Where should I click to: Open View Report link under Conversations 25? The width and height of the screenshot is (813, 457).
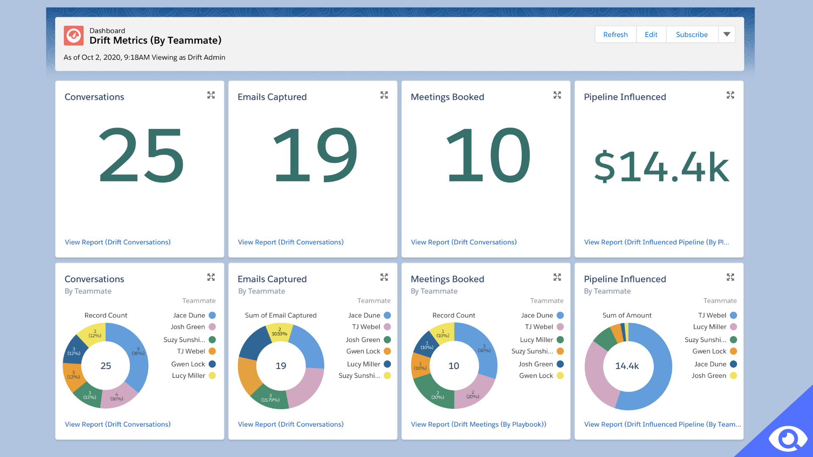(118, 242)
